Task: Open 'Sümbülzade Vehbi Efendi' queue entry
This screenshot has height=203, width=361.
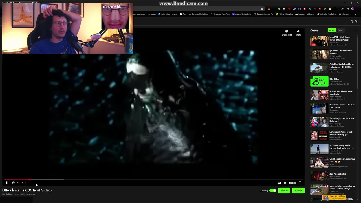Action: (x=341, y=133)
